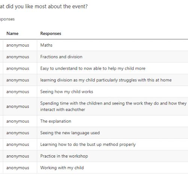Viewport: 188px width, 188px height.
Task: Click anonymous name beside 'Working with my child'
Action: (18, 168)
